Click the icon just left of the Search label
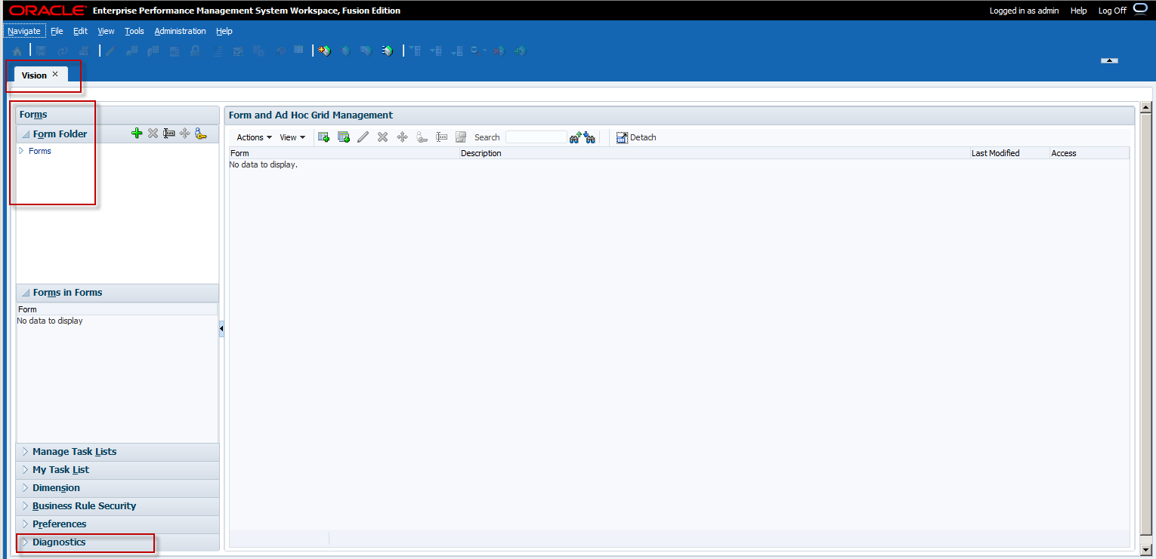This screenshot has height=559, width=1156. 461,137
